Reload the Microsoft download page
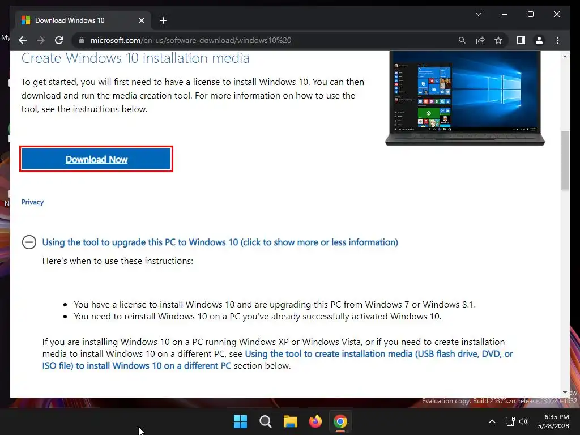 [x=59, y=40]
